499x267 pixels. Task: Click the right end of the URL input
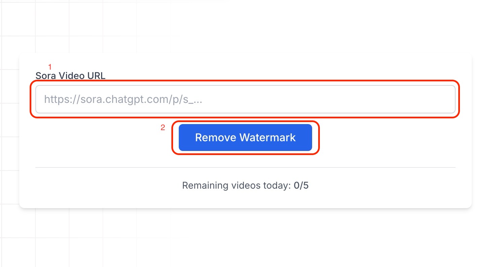(x=444, y=99)
